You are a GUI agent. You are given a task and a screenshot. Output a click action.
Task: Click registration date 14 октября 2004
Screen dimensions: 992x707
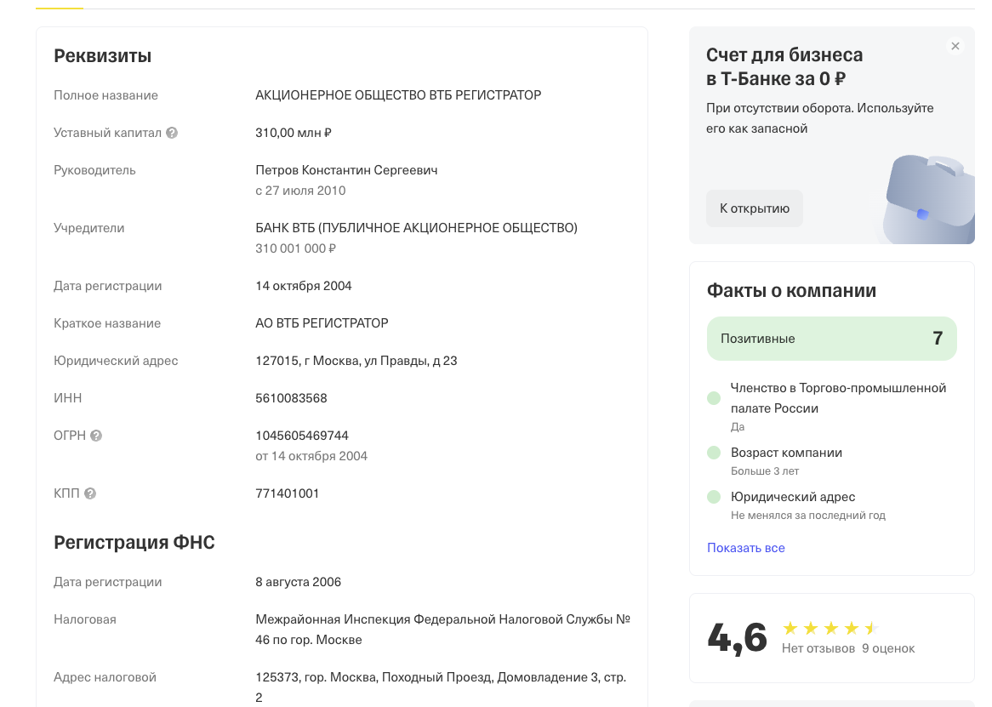(x=304, y=286)
